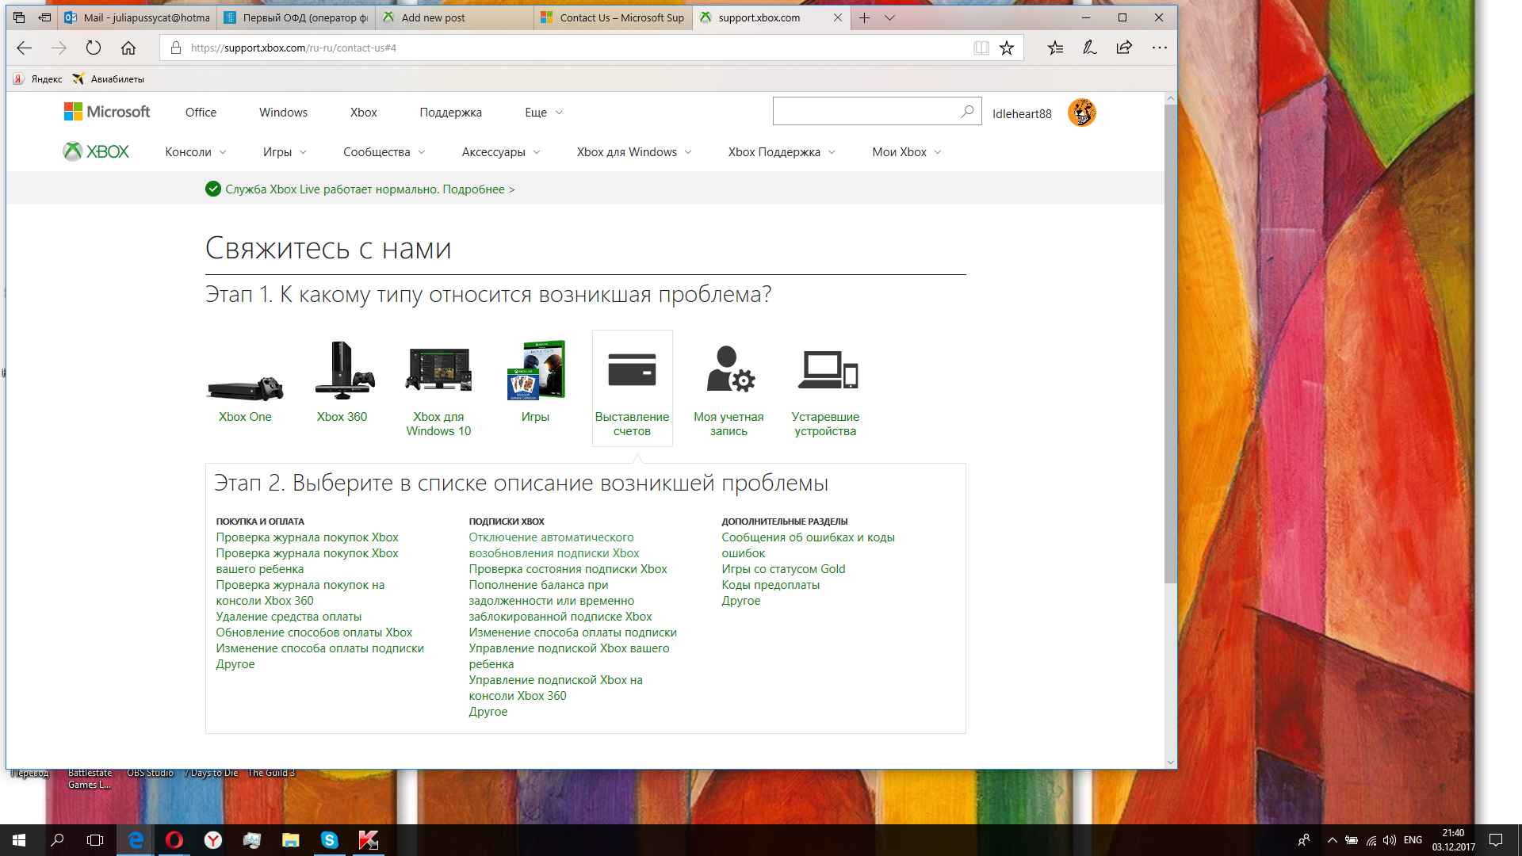
Task: Click the search magnifier icon on site
Action: 967,112
